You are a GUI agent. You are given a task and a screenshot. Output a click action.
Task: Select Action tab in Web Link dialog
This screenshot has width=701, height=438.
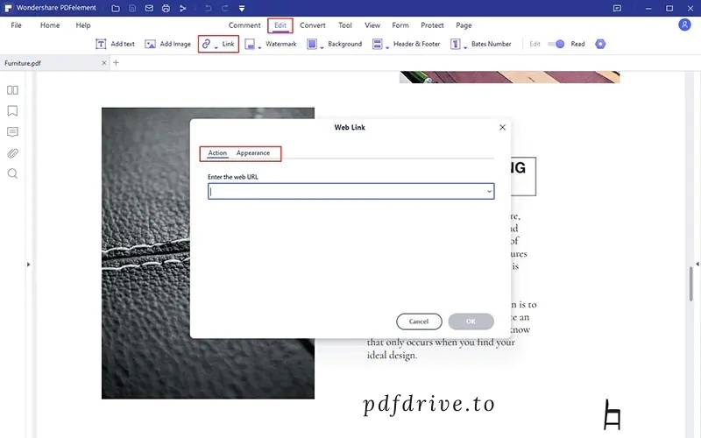pos(217,152)
